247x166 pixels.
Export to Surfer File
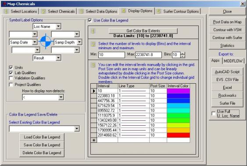[x=227, y=103]
